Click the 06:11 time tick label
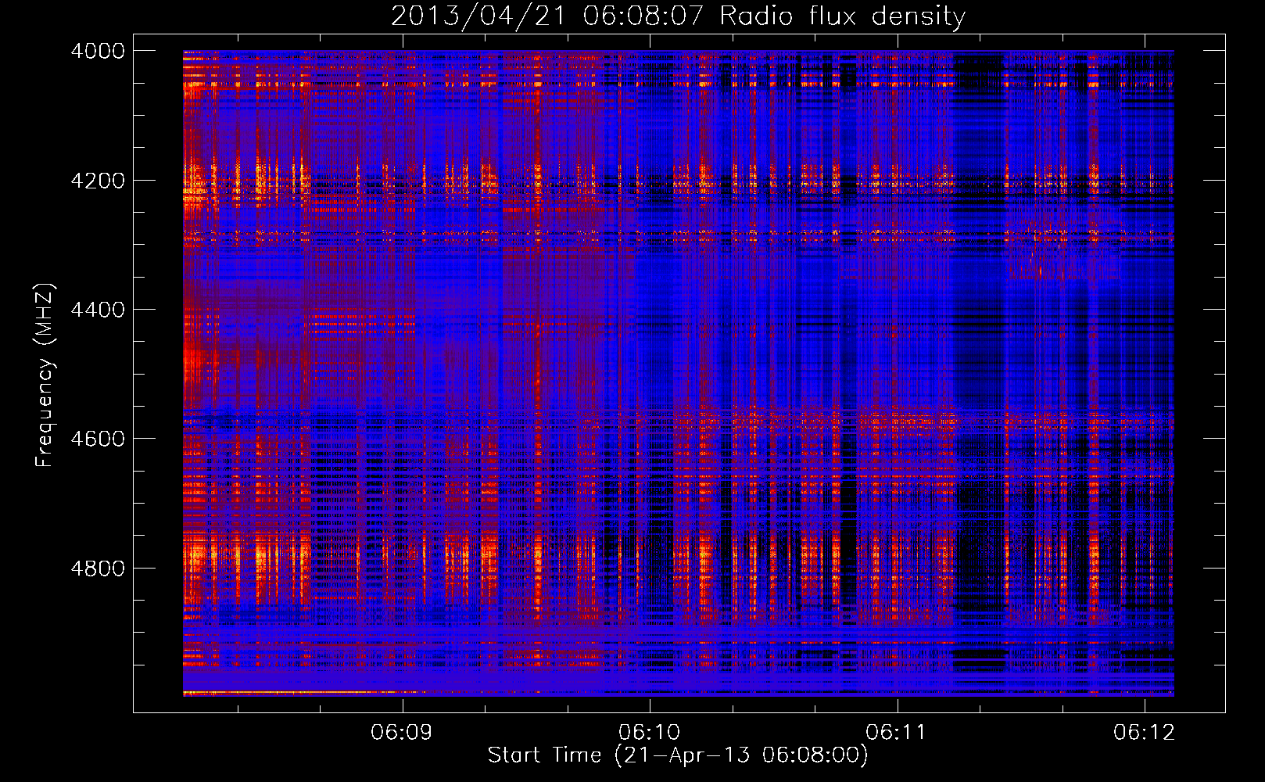The image size is (1265, 782). [x=897, y=733]
